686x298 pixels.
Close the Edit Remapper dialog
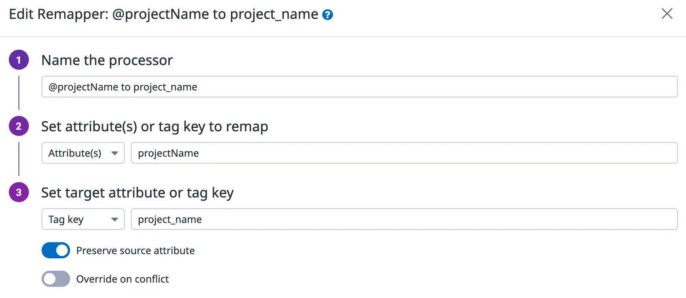click(667, 13)
